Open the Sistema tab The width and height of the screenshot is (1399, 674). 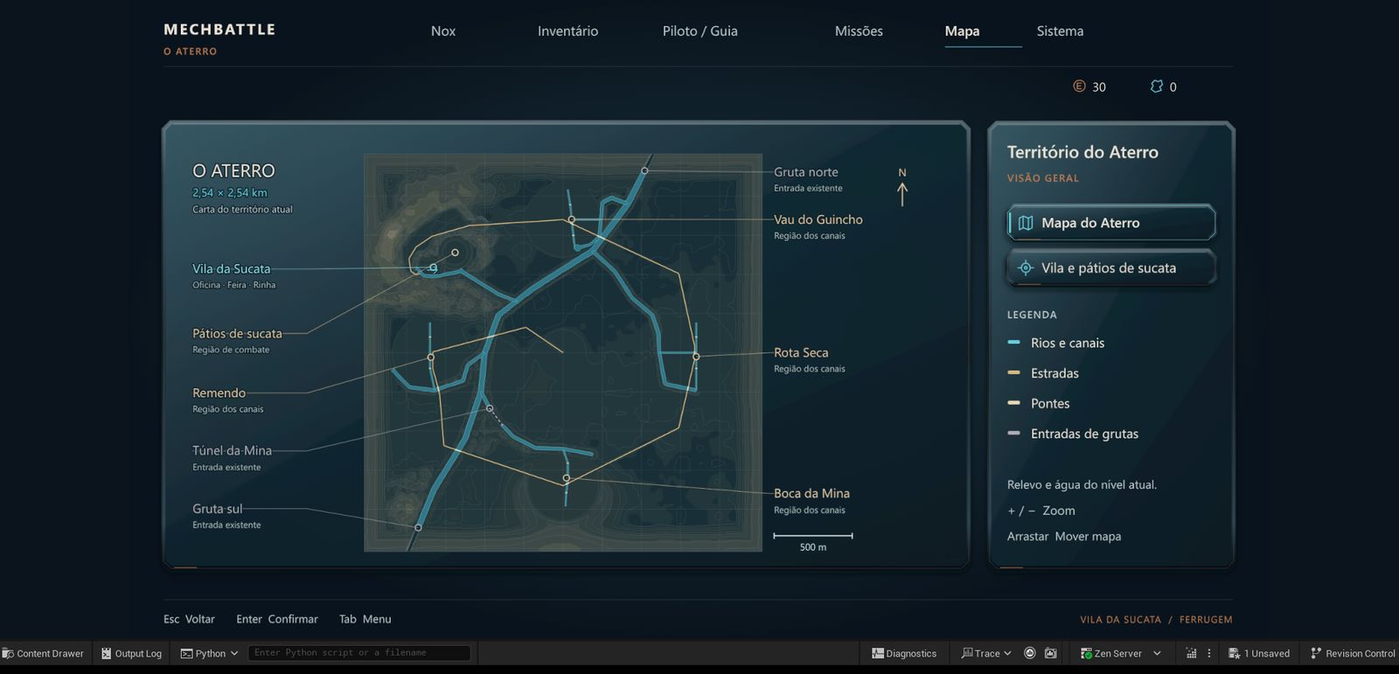[x=1060, y=31]
